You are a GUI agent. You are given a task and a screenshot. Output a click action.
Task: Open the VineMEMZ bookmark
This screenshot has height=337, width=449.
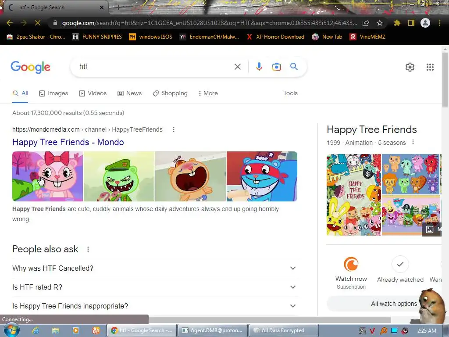click(x=368, y=37)
